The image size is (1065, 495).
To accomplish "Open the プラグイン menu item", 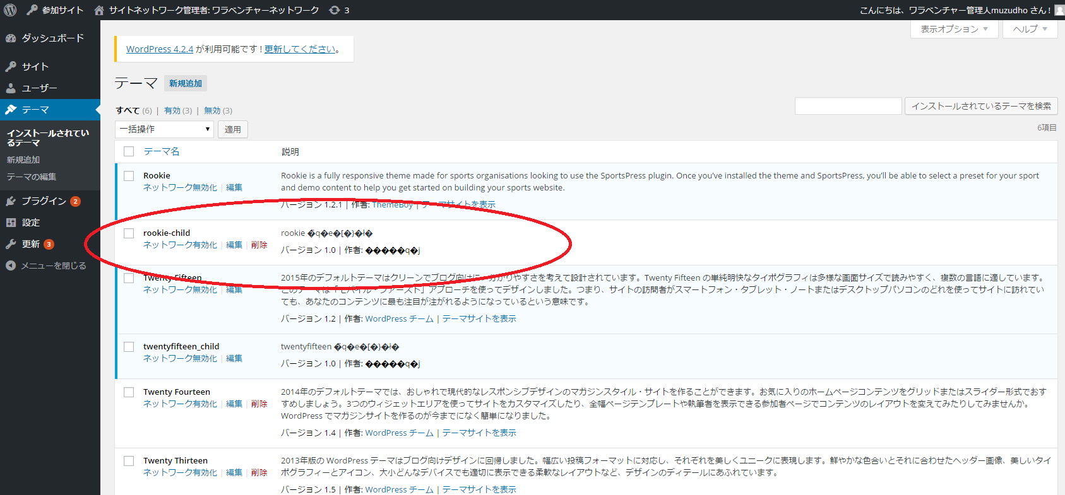I will pos(50,201).
